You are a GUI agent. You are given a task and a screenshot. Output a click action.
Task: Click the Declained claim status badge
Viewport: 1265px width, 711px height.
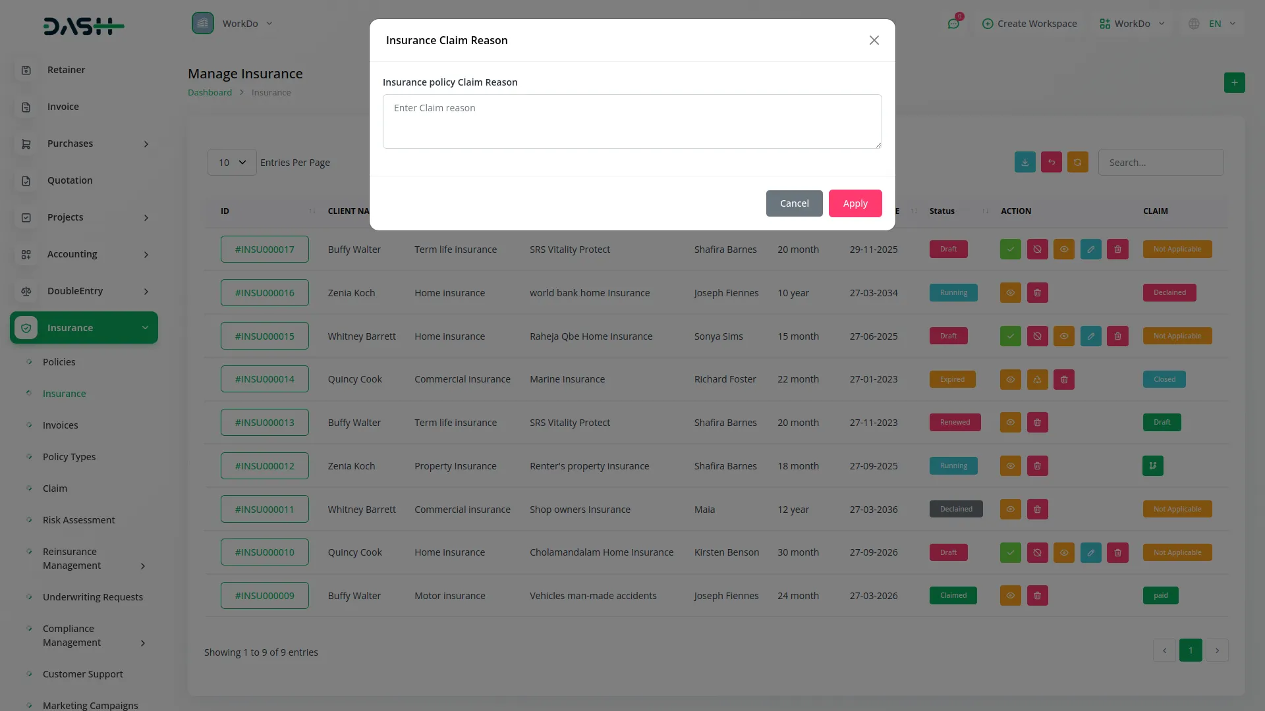(x=1169, y=293)
